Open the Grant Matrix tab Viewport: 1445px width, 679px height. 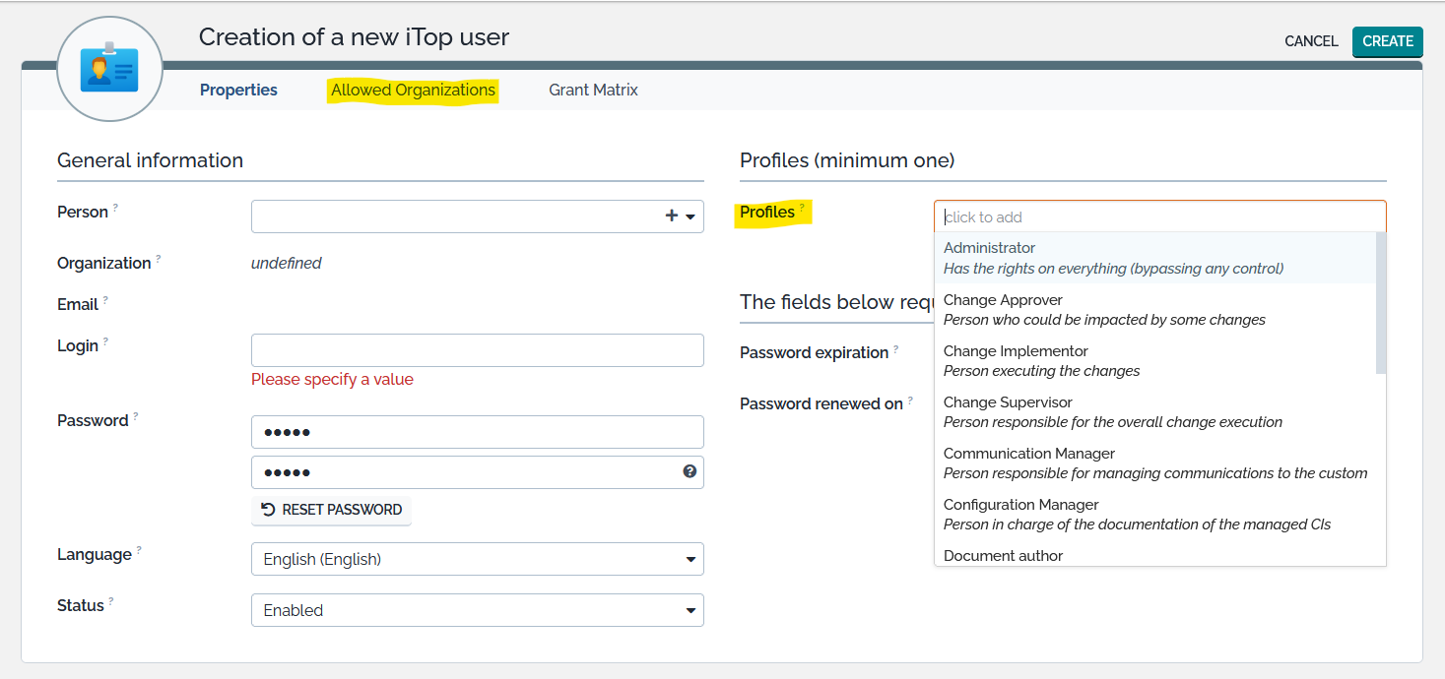(x=593, y=90)
